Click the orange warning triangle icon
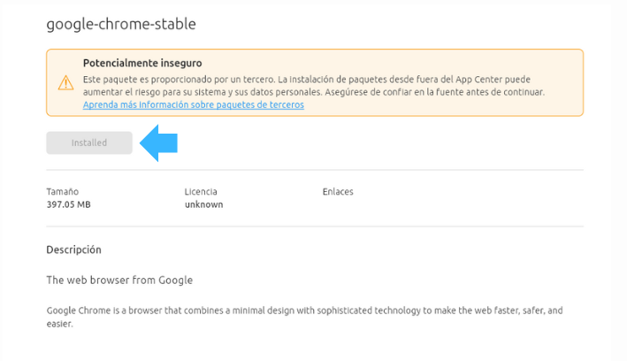The width and height of the screenshot is (627, 361). pyautogui.click(x=66, y=83)
